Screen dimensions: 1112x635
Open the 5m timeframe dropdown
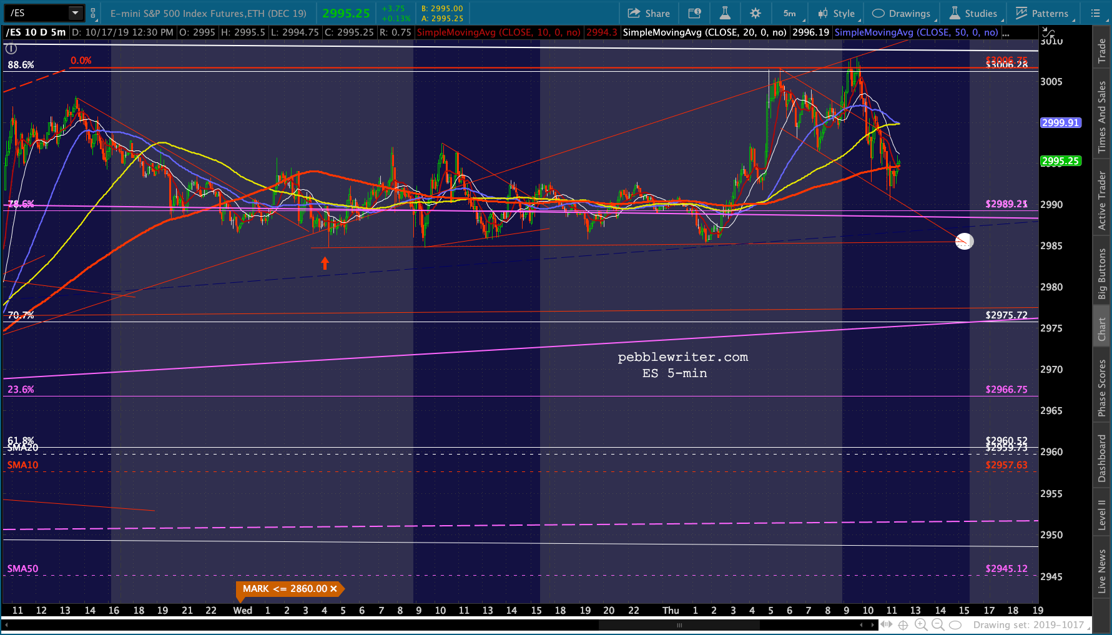pos(790,13)
